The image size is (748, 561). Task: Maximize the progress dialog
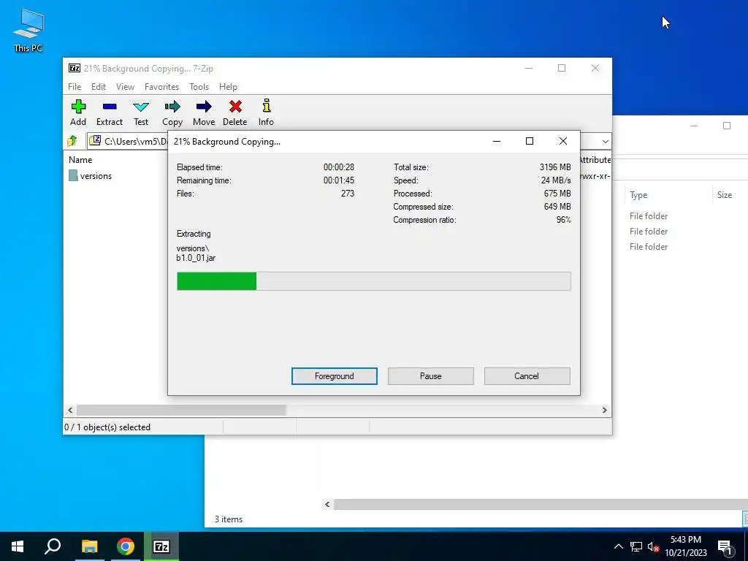click(530, 141)
